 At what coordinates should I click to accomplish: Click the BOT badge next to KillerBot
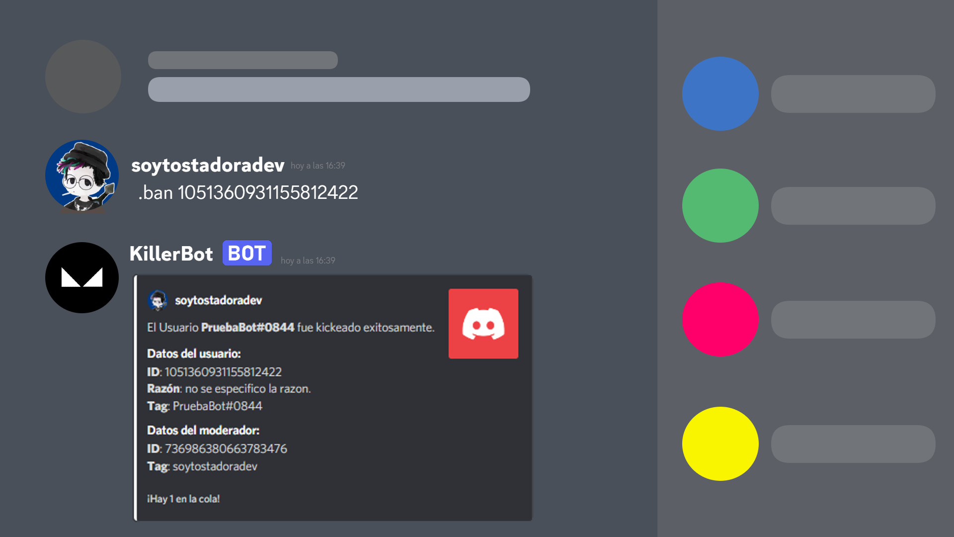pyautogui.click(x=246, y=253)
